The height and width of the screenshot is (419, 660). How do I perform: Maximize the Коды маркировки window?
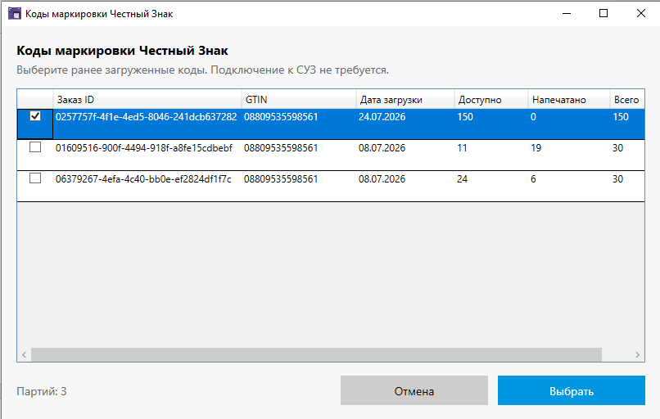pyautogui.click(x=603, y=13)
